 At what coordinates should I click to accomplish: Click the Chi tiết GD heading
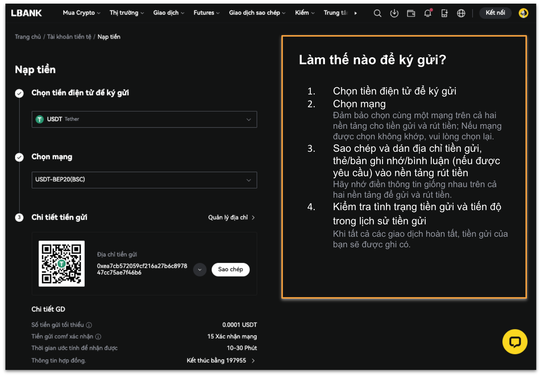[48, 309]
